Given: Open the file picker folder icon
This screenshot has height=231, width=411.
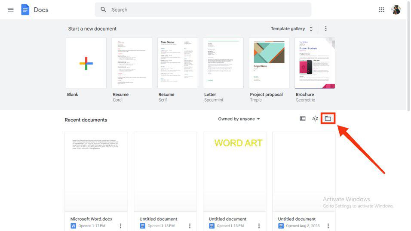Looking at the screenshot, I should pyautogui.click(x=328, y=119).
